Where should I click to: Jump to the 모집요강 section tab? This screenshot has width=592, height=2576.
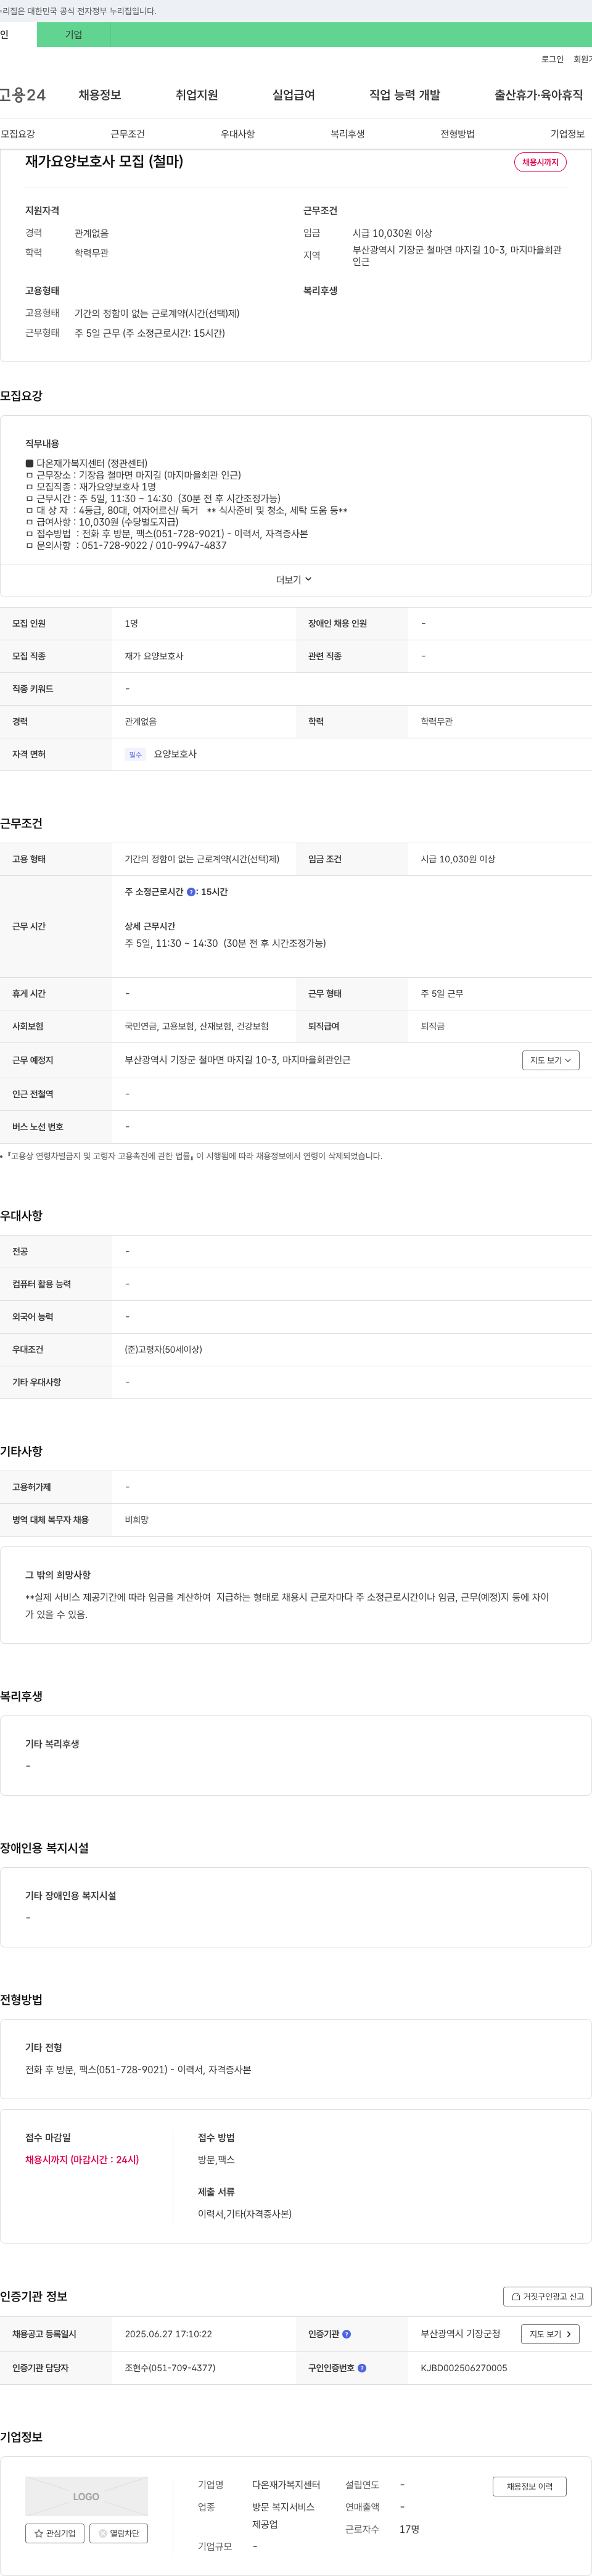18,134
